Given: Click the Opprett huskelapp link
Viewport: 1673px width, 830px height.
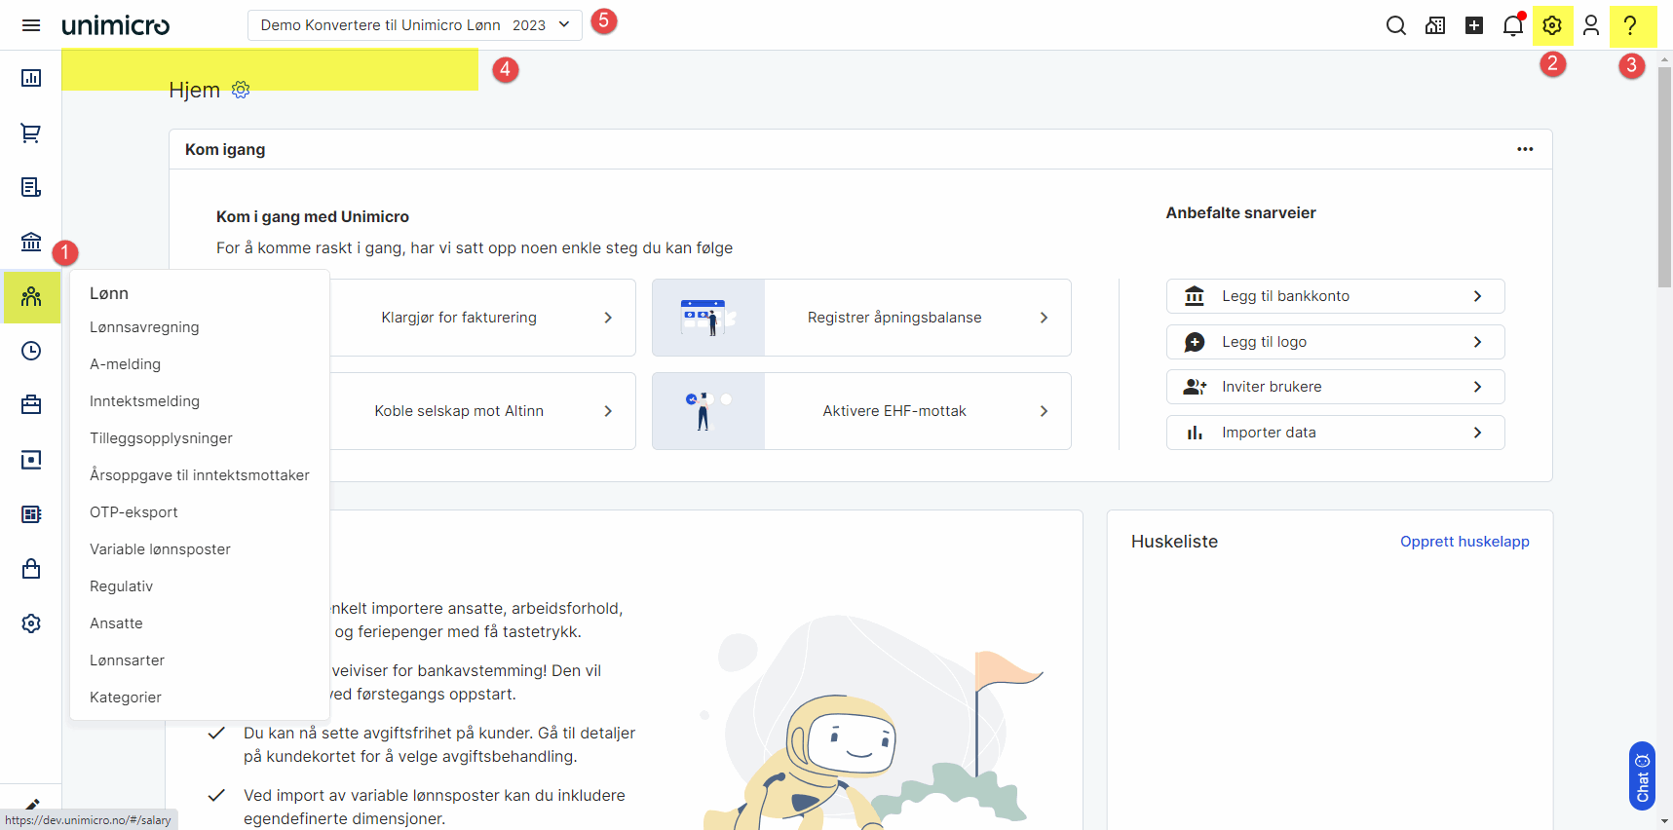Looking at the screenshot, I should (1464, 542).
